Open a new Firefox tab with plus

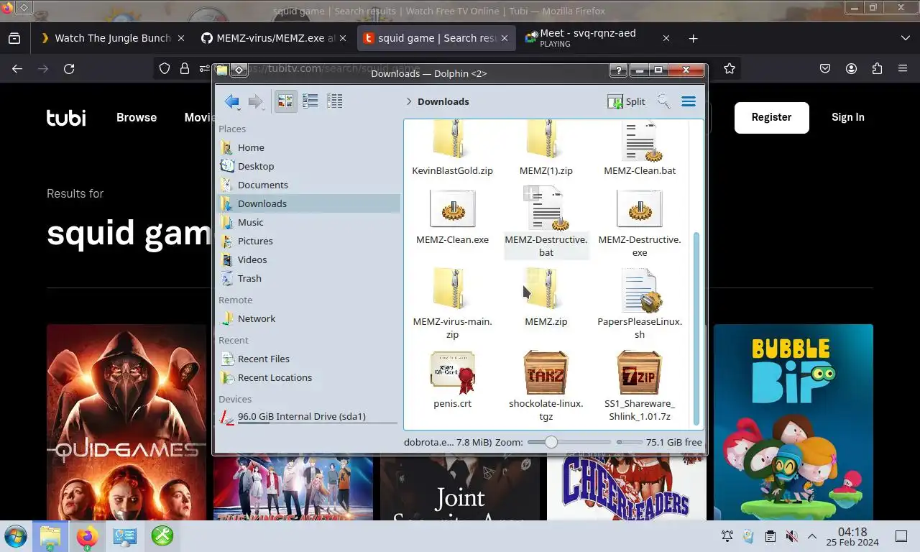[x=693, y=38]
